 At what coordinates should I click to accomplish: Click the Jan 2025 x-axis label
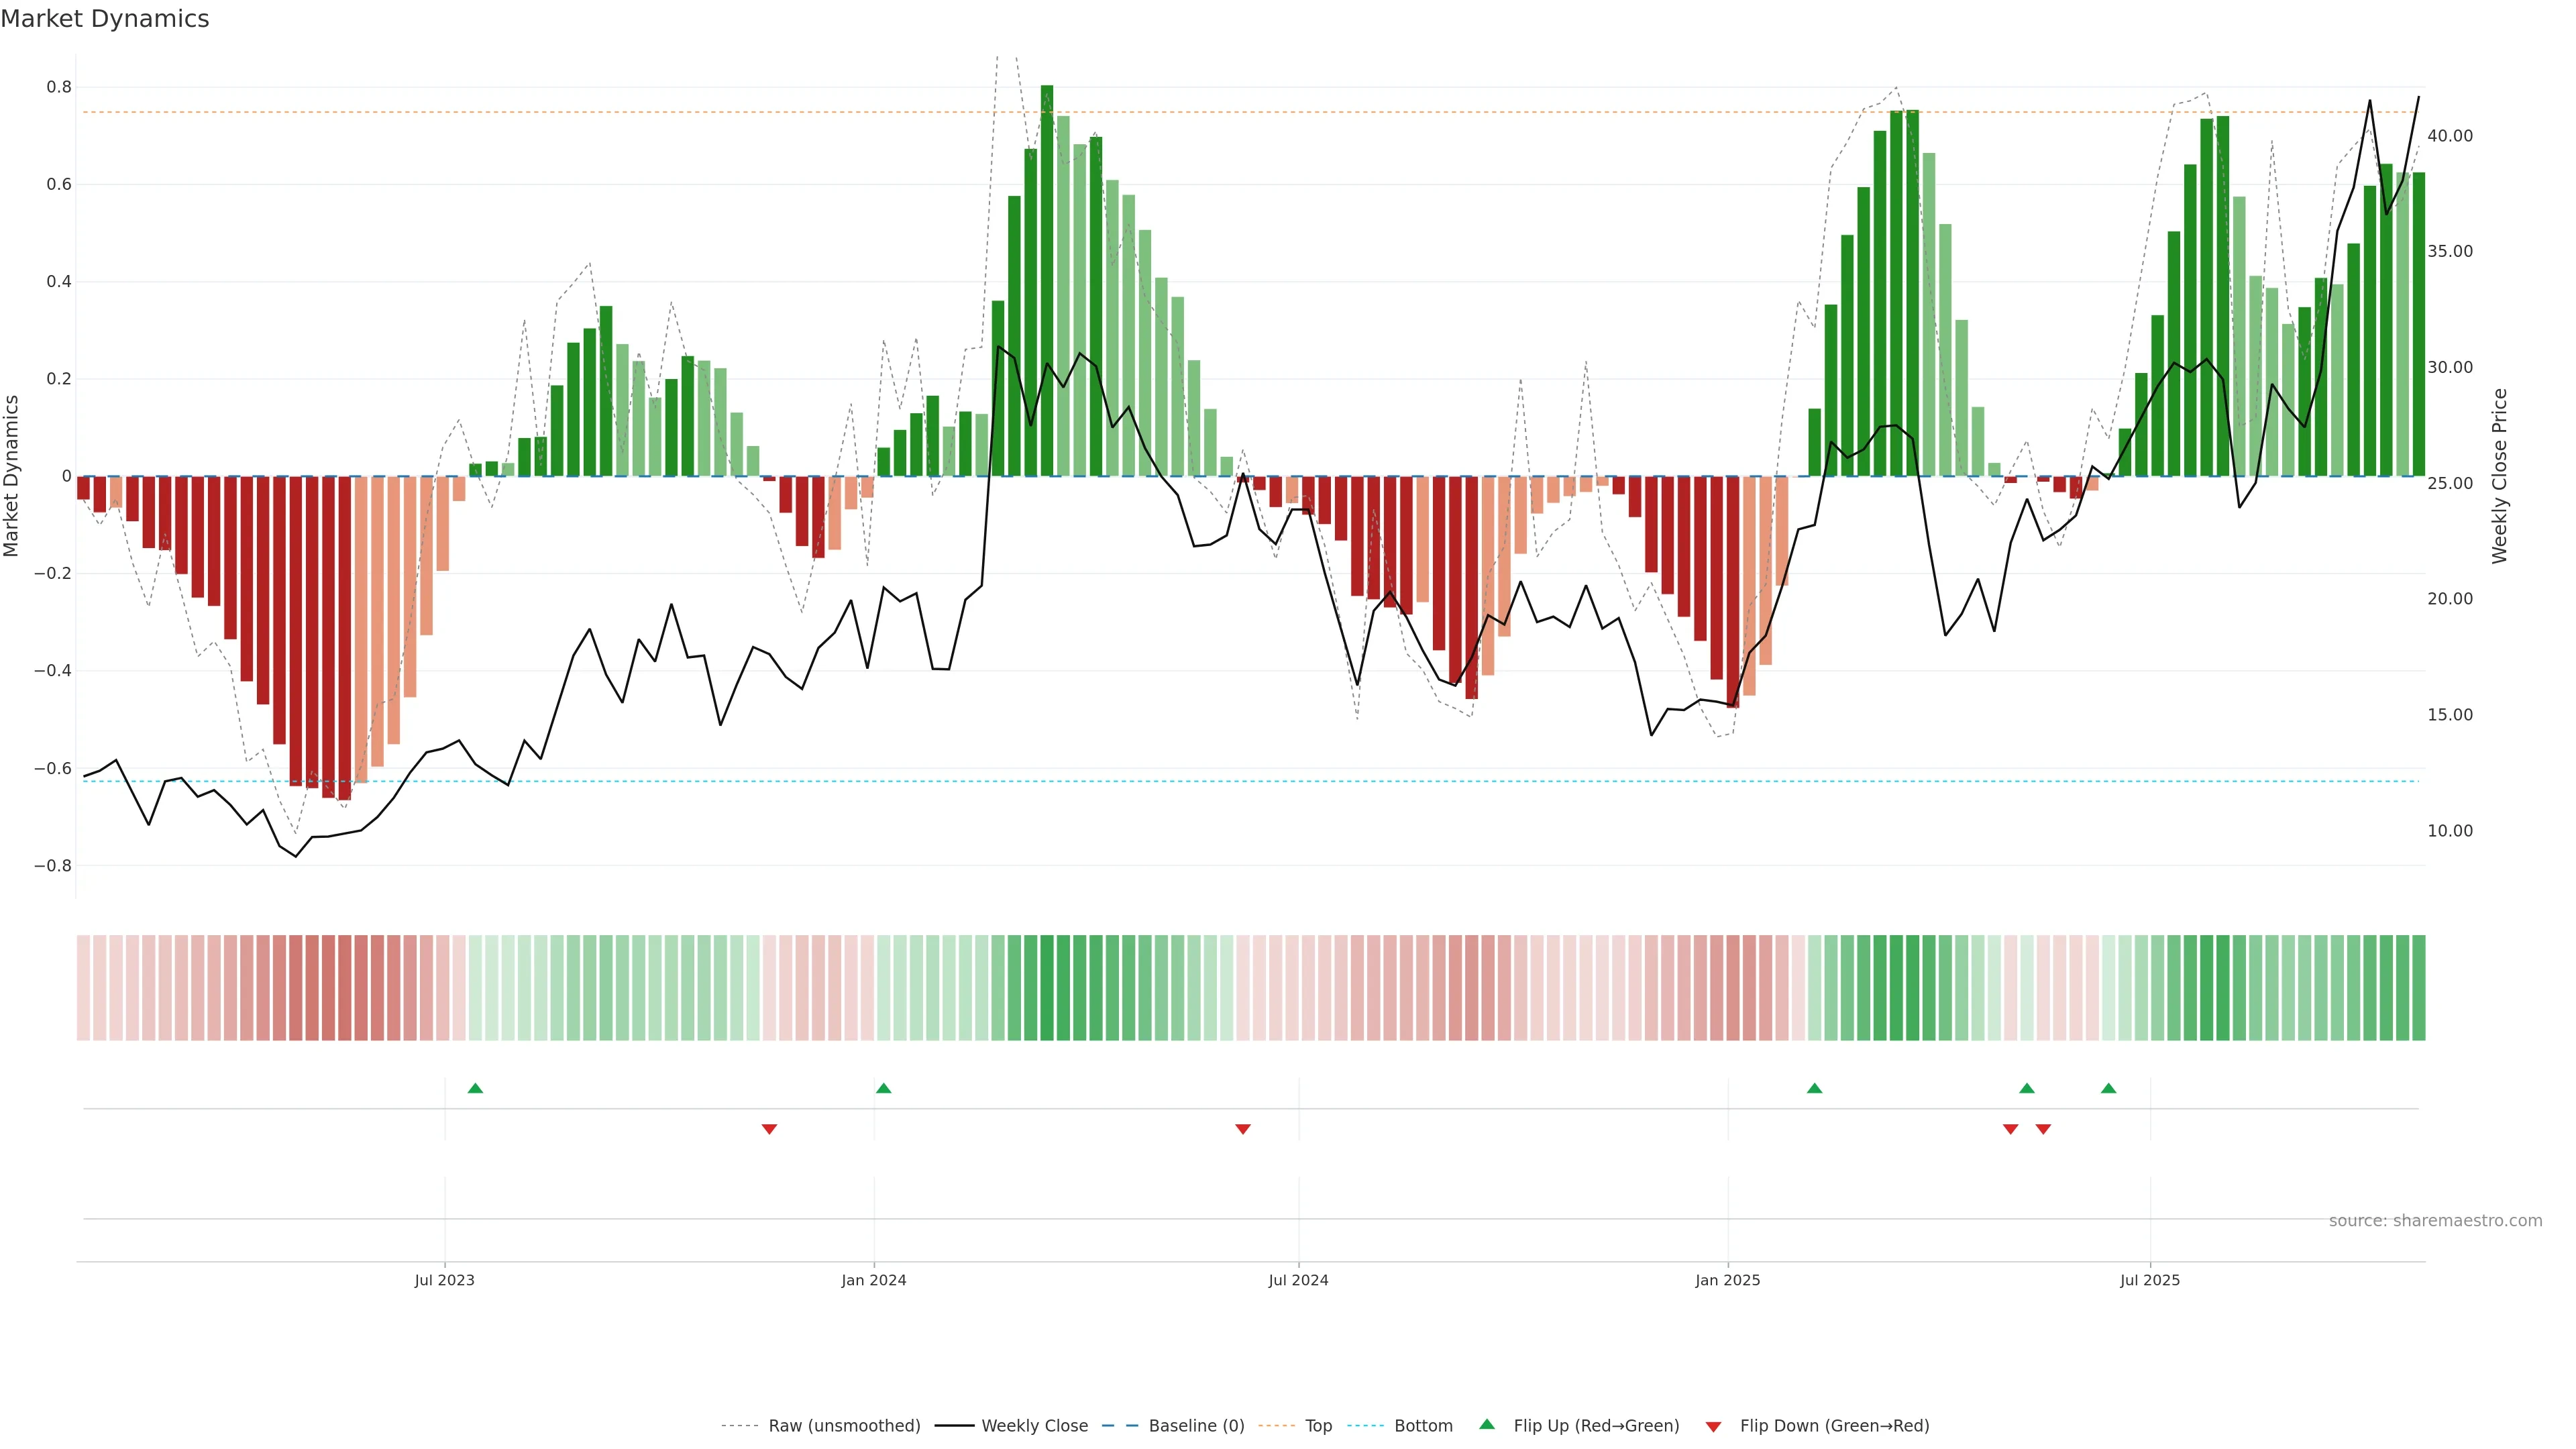1727,1280
